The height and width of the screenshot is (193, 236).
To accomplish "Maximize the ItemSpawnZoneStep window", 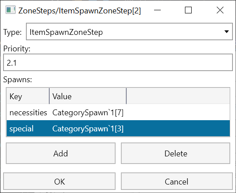I will [188, 10].
